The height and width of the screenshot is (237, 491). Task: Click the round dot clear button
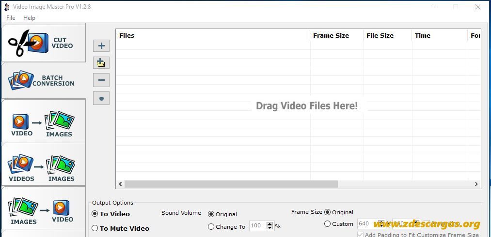coord(101,99)
